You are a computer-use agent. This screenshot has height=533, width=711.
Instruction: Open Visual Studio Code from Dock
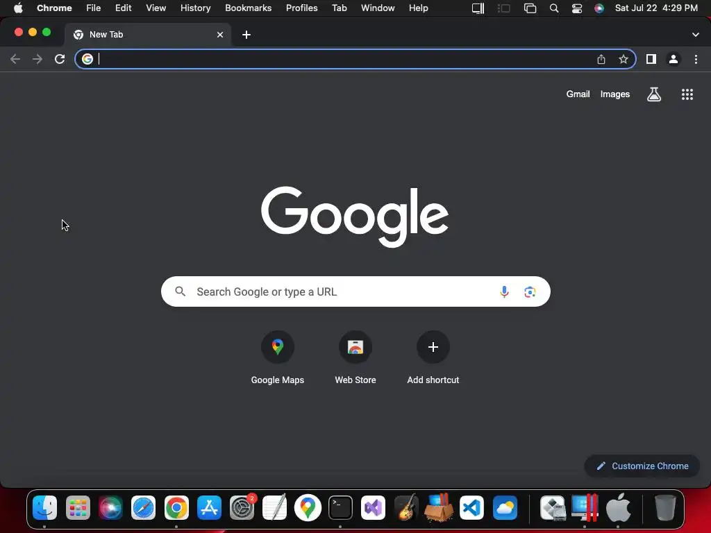(x=471, y=507)
